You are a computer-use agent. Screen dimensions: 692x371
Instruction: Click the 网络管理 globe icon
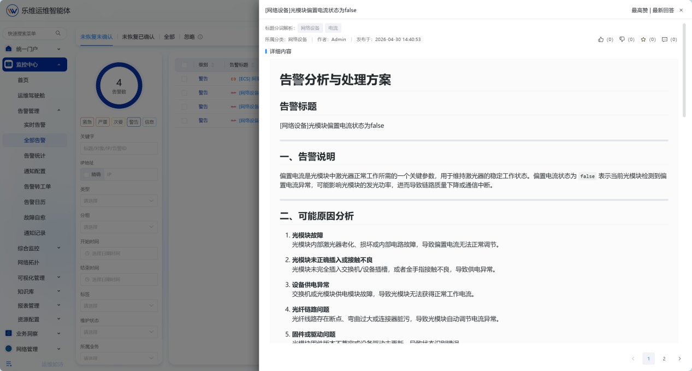pos(8,349)
